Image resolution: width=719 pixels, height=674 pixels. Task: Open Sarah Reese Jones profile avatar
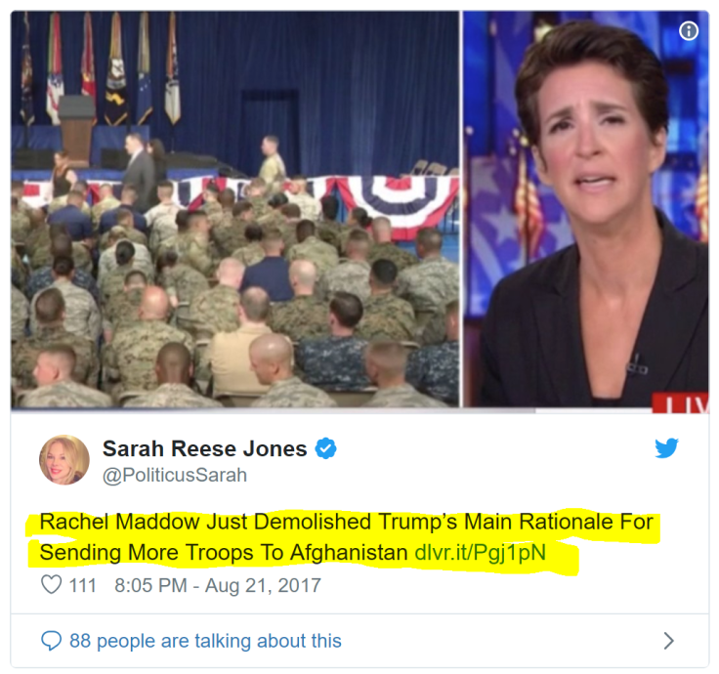tap(64, 460)
